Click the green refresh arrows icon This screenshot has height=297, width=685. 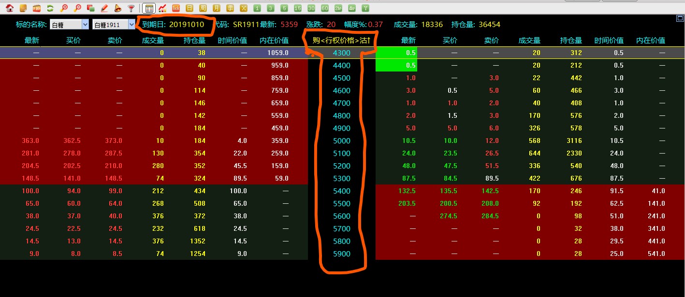point(50,8)
